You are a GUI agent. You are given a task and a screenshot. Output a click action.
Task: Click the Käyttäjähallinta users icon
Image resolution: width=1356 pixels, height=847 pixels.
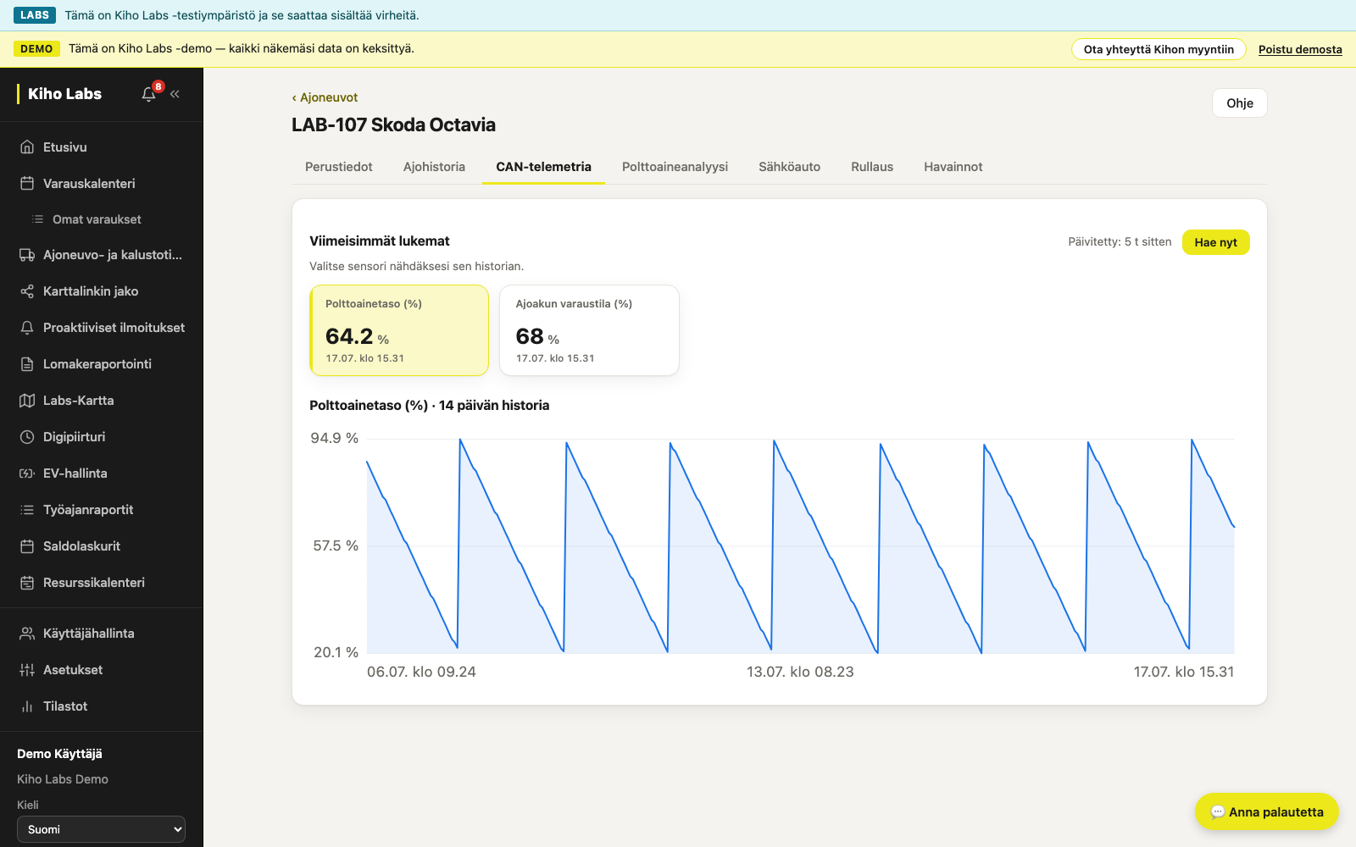click(27, 634)
